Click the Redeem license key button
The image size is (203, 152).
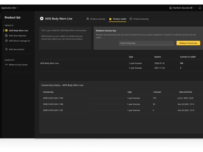[188, 43]
